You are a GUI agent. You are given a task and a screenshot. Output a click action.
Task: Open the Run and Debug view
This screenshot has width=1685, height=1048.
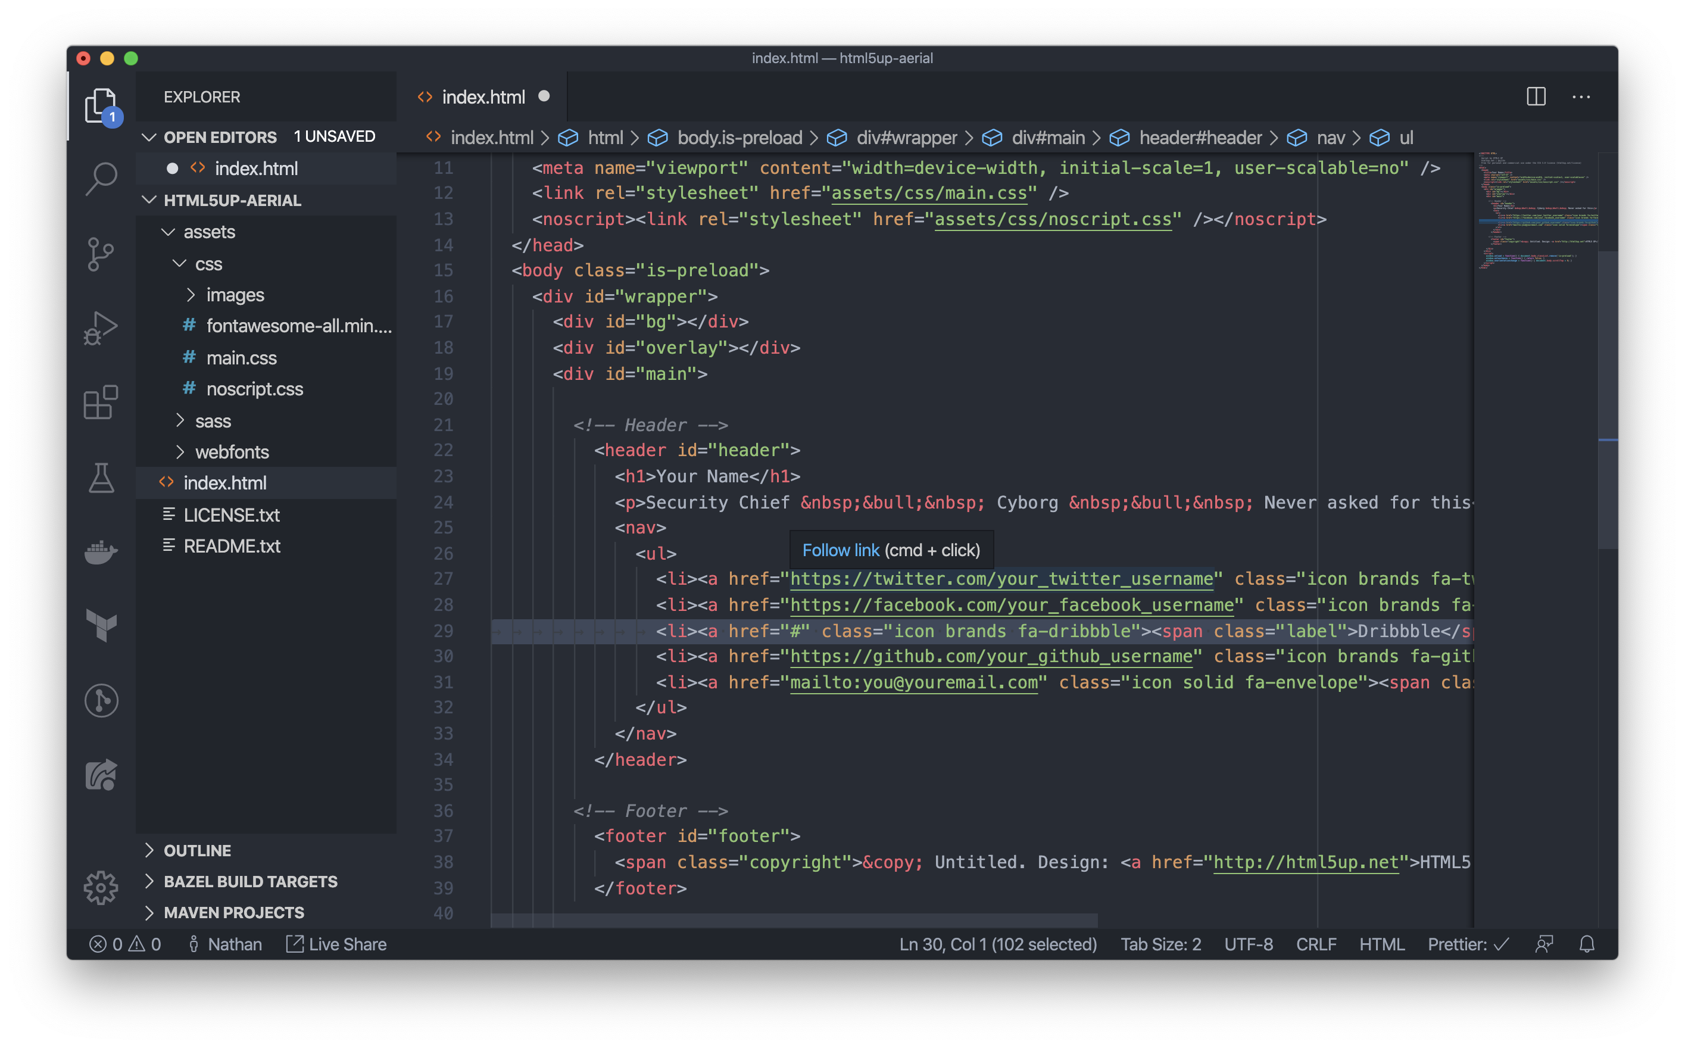click(101, 328)
